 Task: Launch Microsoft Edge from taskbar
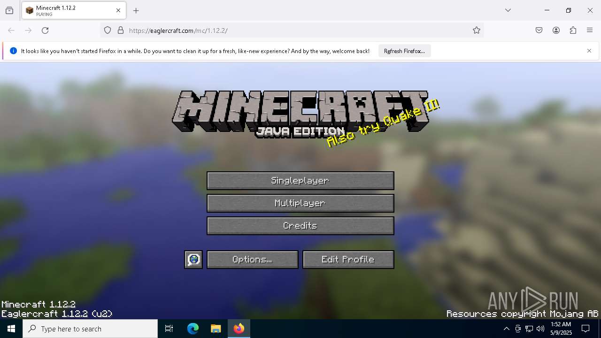pyautogui.click(x=193, y=329)
